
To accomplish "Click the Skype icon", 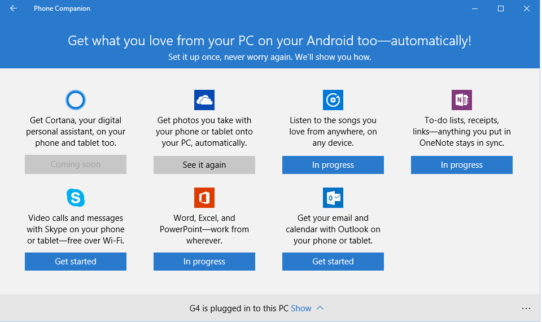I will [75, 198].
